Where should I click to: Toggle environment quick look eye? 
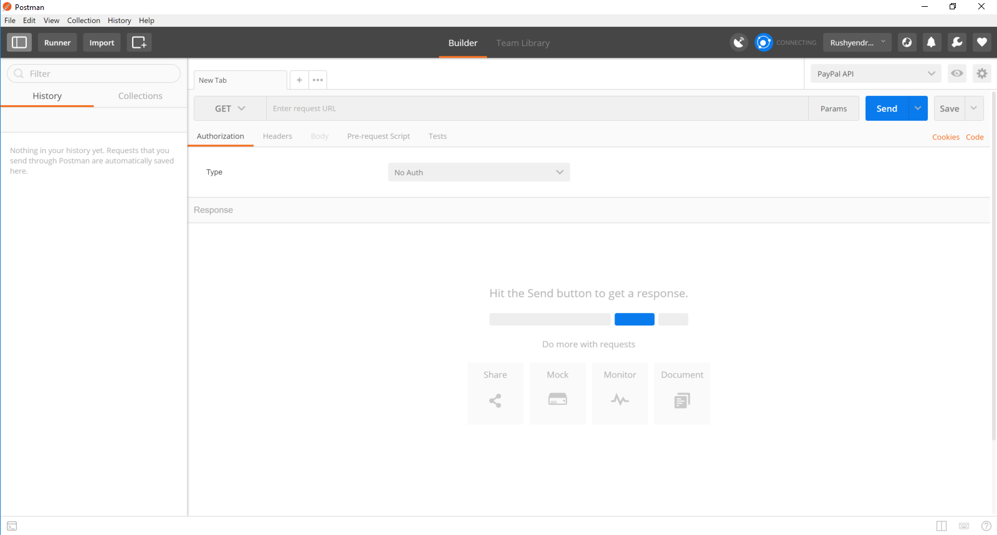[956, 73]
